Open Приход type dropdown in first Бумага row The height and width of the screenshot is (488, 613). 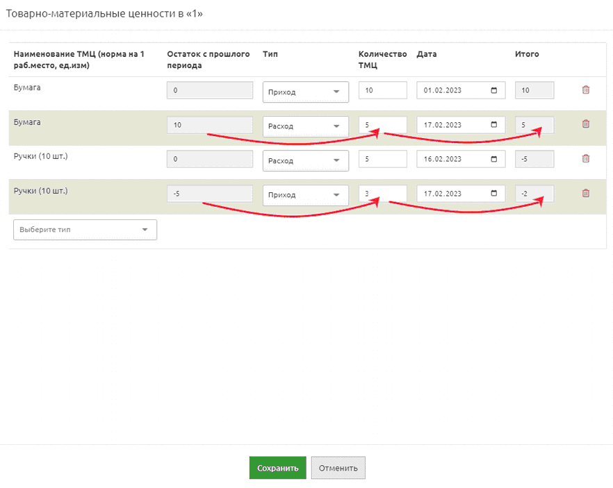306,92
